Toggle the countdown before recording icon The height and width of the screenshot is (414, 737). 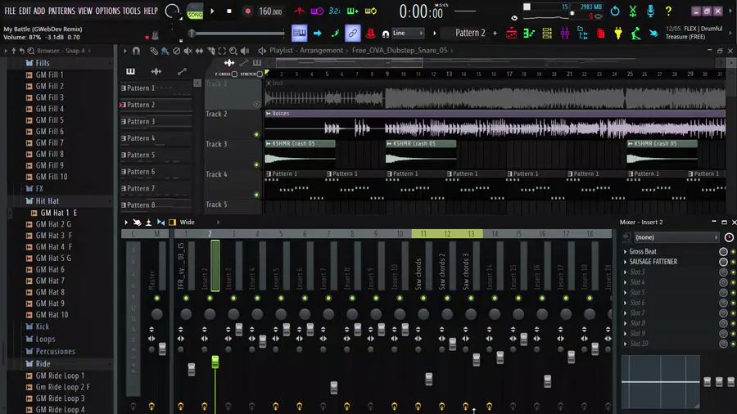coord(335,11)
